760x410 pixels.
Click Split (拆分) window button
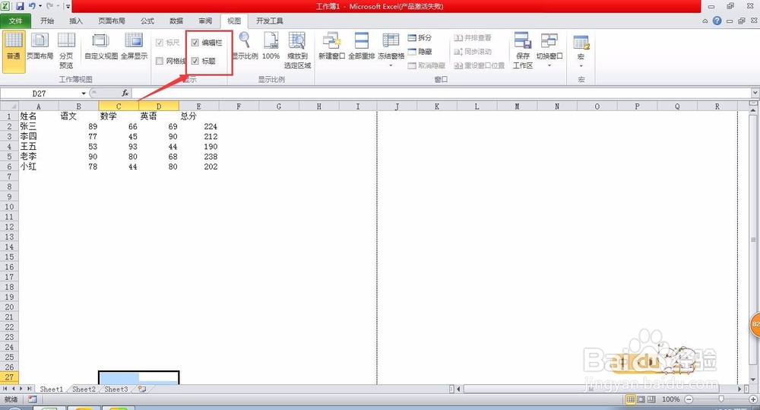[x=420, y=37]
